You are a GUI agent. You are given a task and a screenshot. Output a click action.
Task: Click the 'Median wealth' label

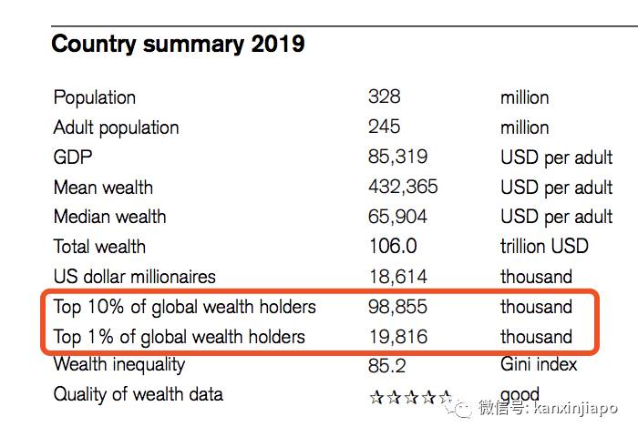coord(109,217)
